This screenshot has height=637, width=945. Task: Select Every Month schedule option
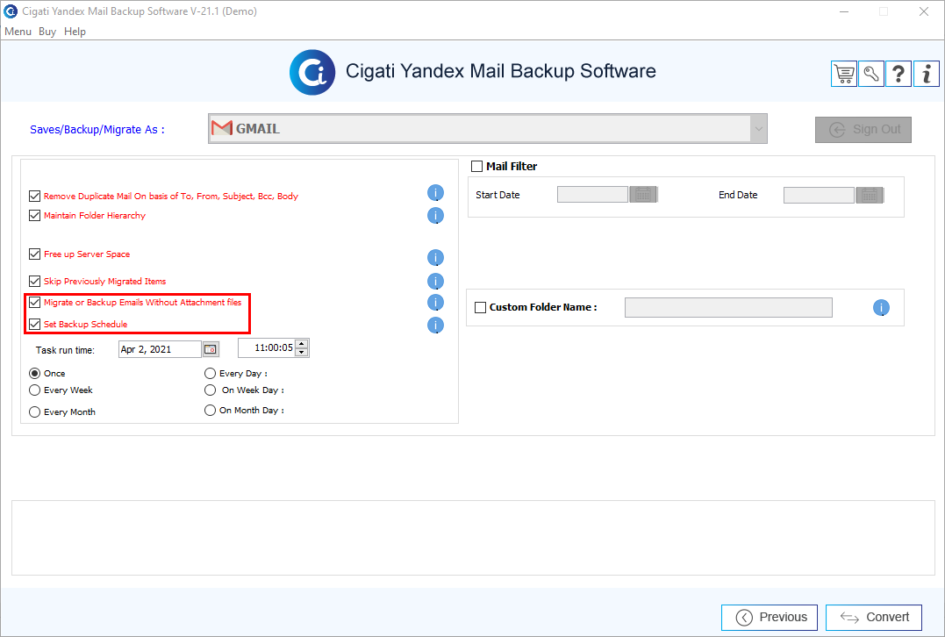(x=34, y=412)
